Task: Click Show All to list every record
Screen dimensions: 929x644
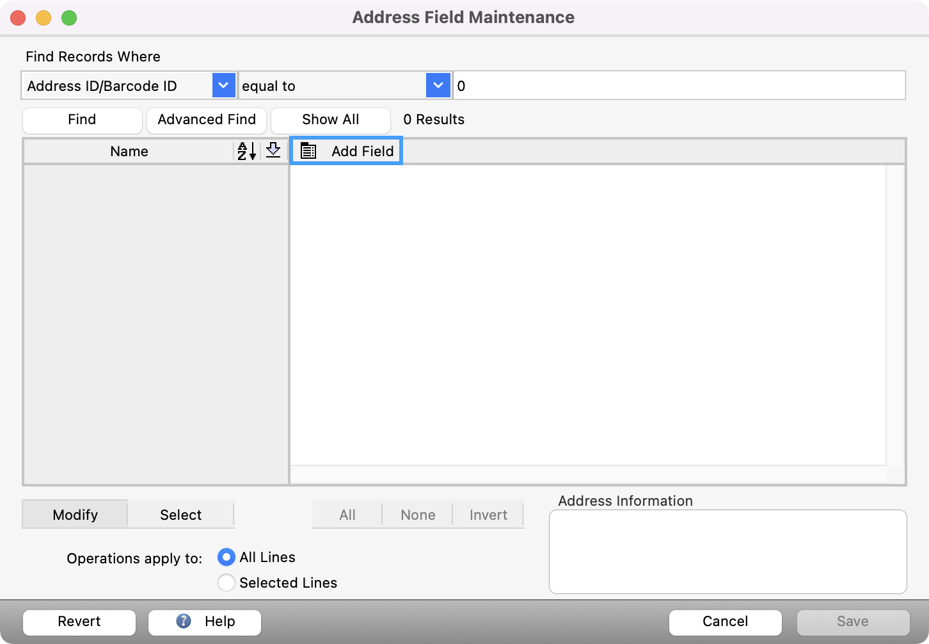Action: pos(330,120)
